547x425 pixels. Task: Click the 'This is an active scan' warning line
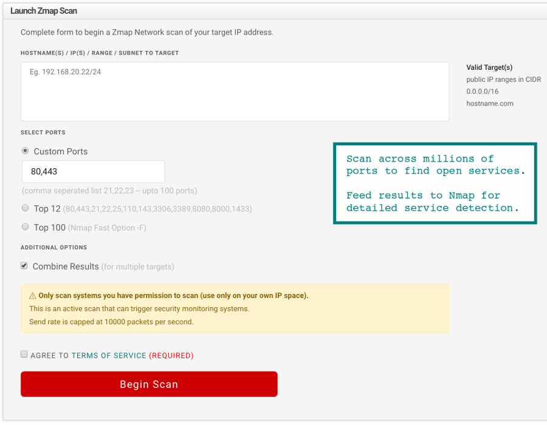(139, 308)
